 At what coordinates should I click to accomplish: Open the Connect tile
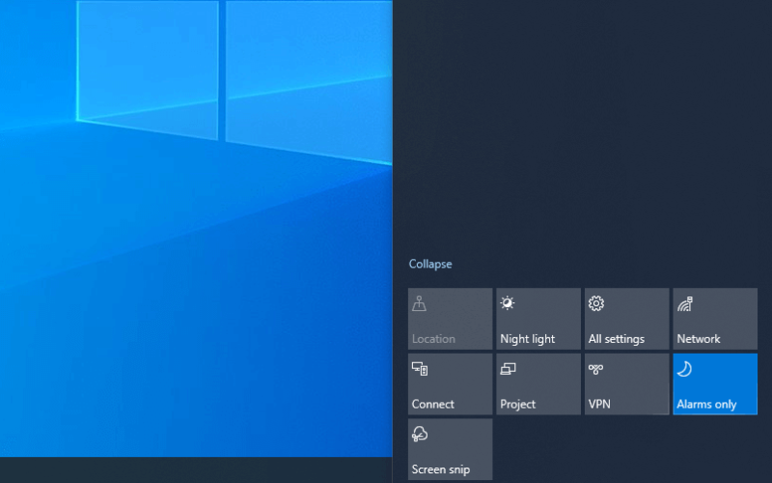[x=450, y=384]
